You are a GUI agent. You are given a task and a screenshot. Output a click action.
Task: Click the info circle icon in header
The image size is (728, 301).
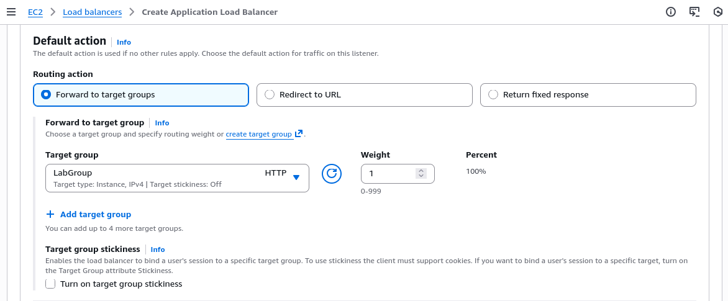pos(671,12)
